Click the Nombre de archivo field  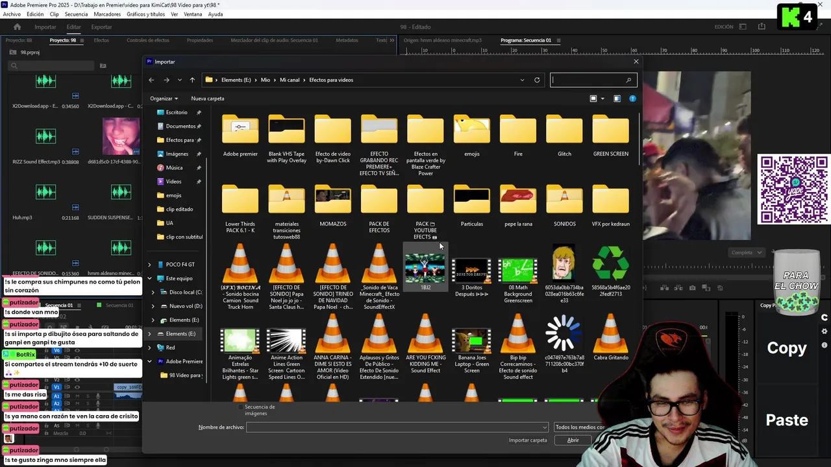397,427
